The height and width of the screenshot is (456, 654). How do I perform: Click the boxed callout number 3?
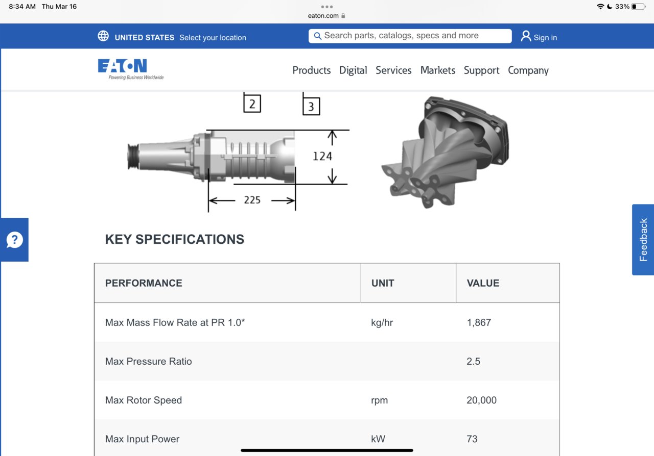(311, 106)
